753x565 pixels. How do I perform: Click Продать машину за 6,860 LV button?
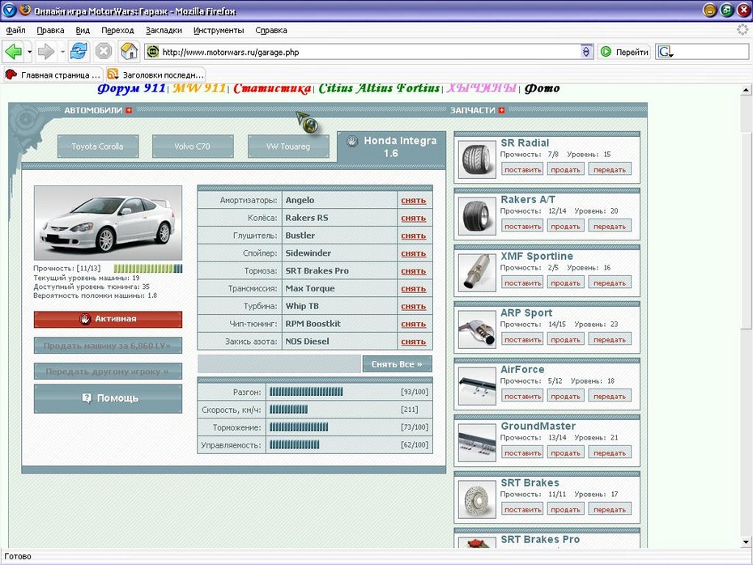[x=108, y=346]
